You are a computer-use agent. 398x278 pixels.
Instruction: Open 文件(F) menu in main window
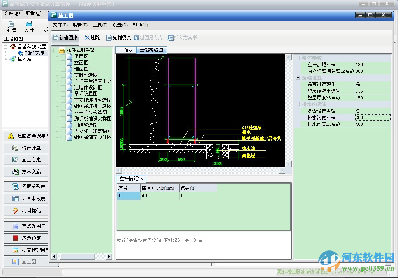pyautogui.click(x=12, y=13)
